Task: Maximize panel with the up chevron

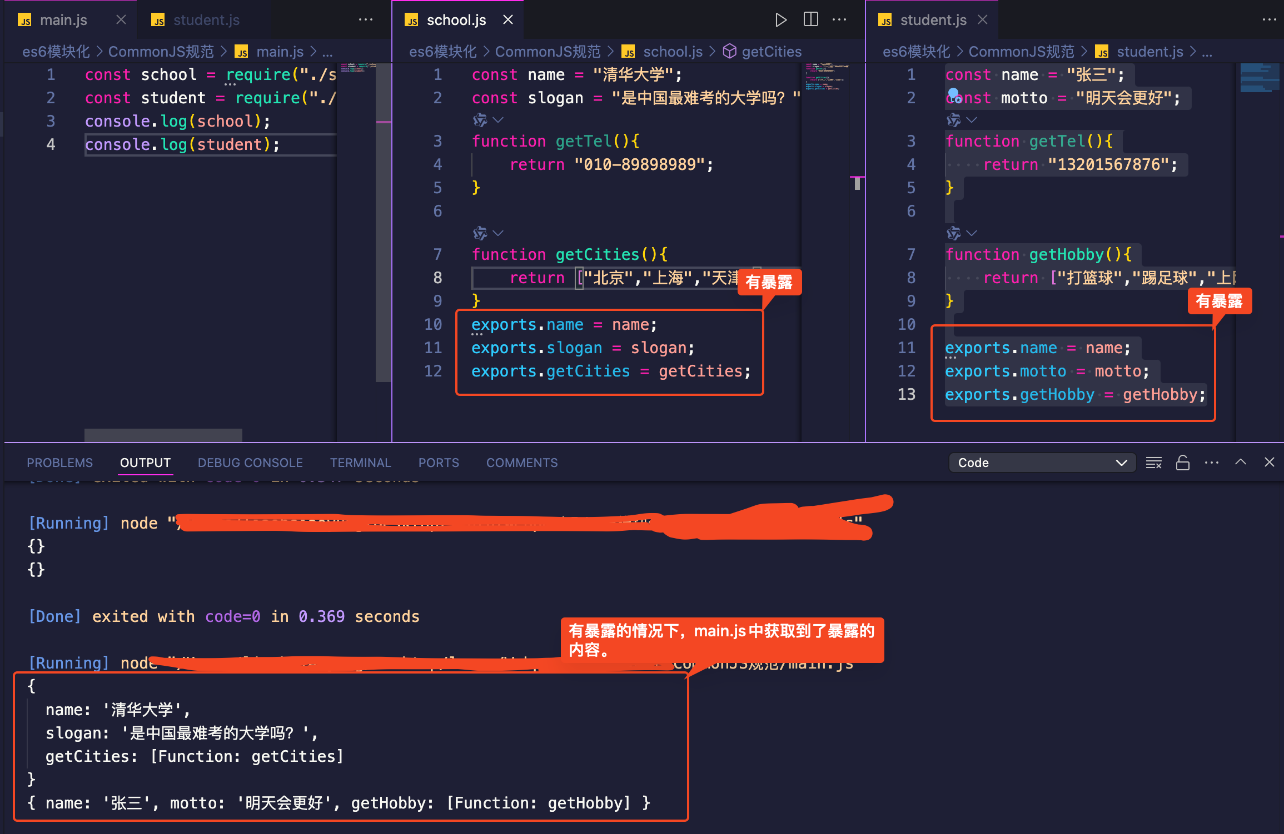Action: coord(1240,462)
